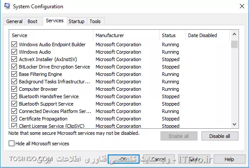Viewport: 249px width, 168px height.
Task: Uncheck Connected Devices Platform Service checkbox
Action: coord(14,111)
